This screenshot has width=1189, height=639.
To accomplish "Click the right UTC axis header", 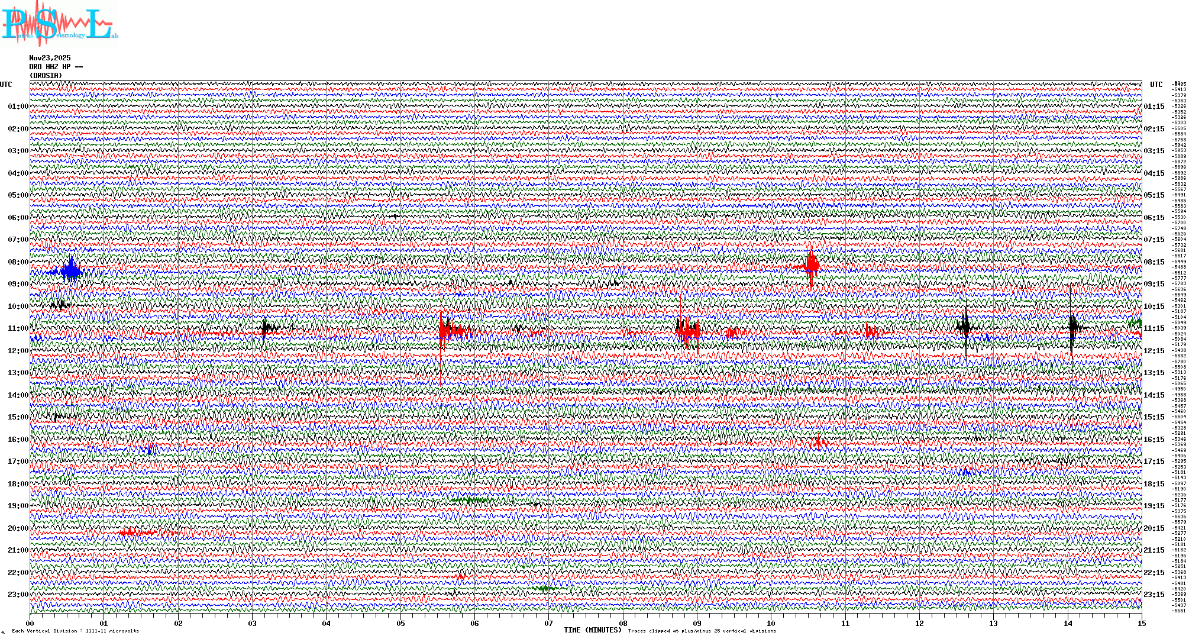I will pyautogui.click(x=1156, y=85).
